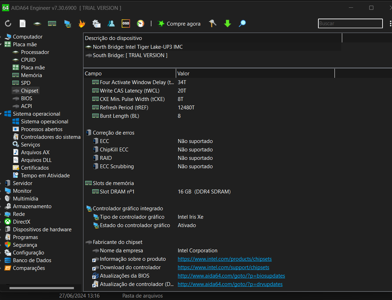392x300 pixels.
Task: Select BIOS in the sidebar tree
Action: click(26, 98)
